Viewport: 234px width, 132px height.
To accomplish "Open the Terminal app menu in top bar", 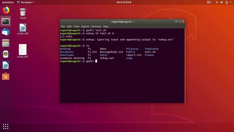I will coord(26,2).
